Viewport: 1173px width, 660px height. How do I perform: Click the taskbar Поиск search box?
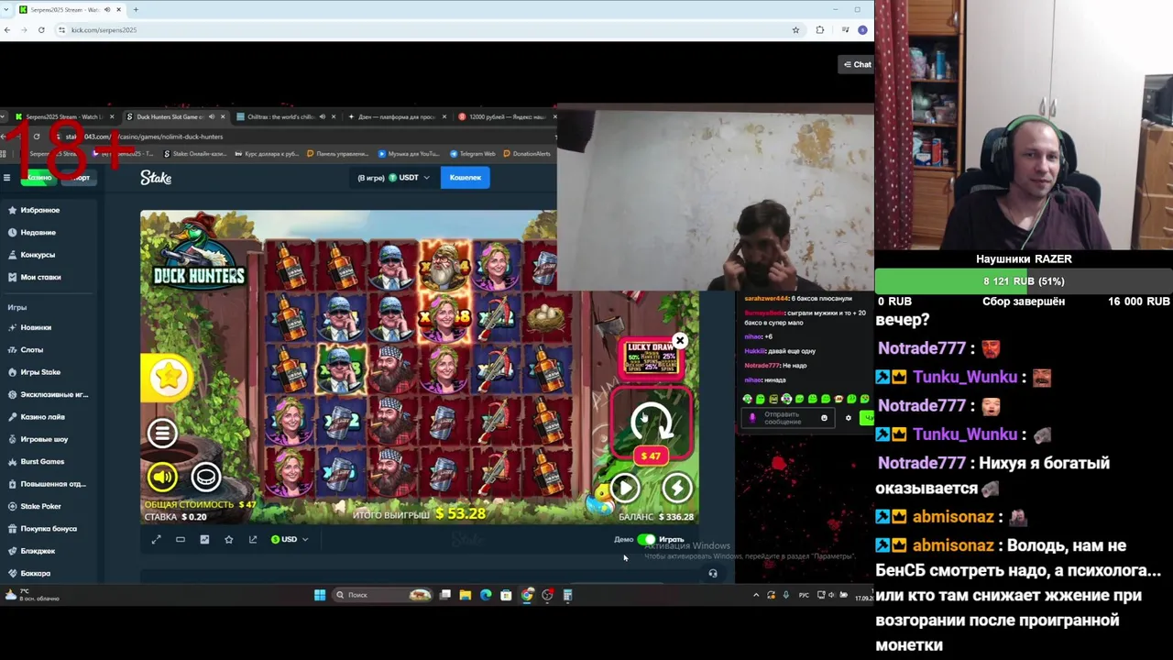[x=382, y=595]
